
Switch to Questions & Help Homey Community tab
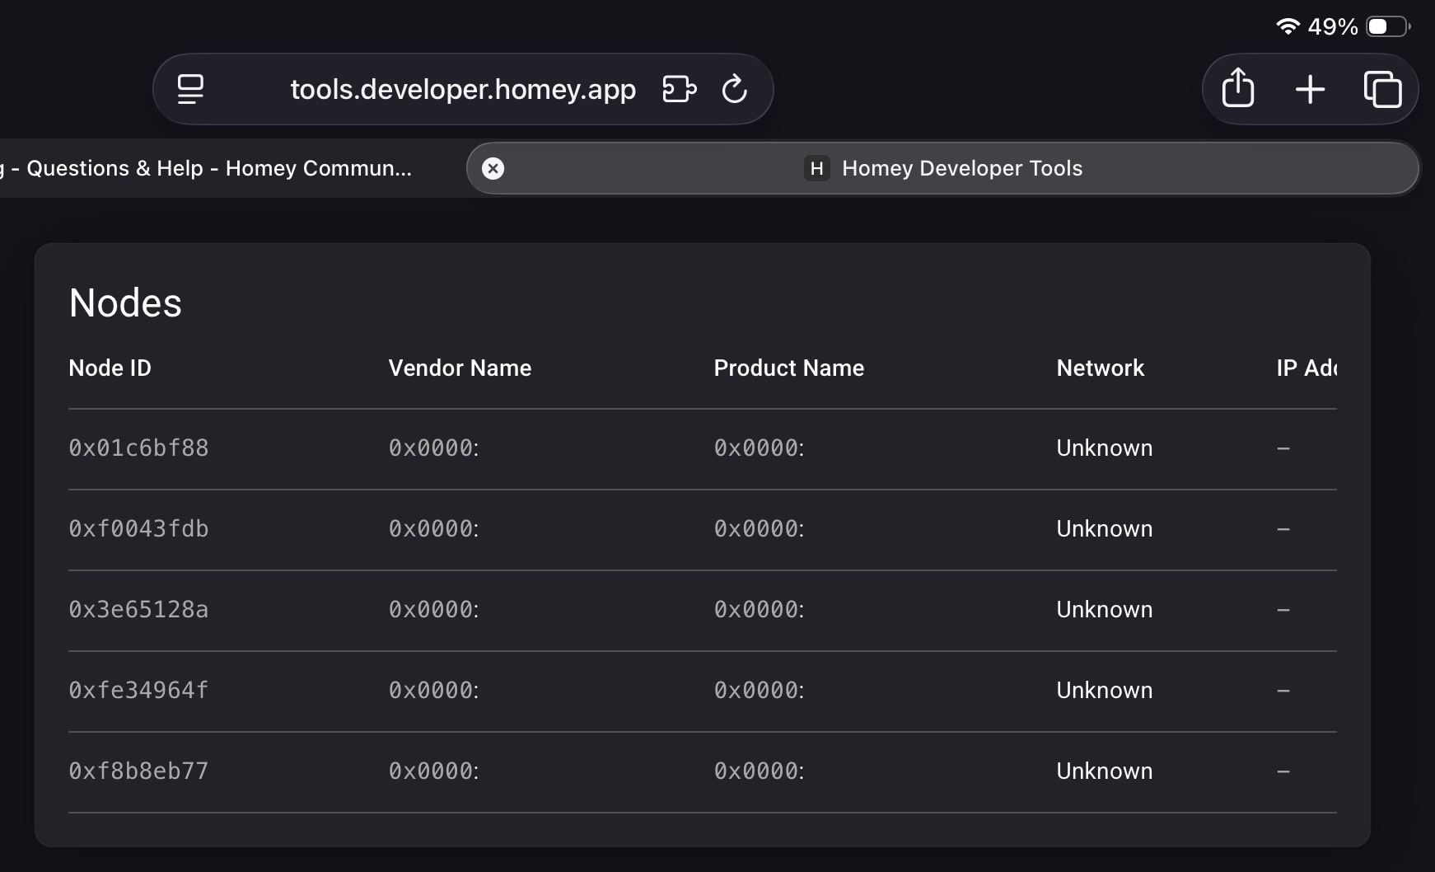click(x=218, y=168)
